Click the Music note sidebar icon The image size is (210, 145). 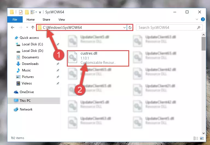coord(18,70)
